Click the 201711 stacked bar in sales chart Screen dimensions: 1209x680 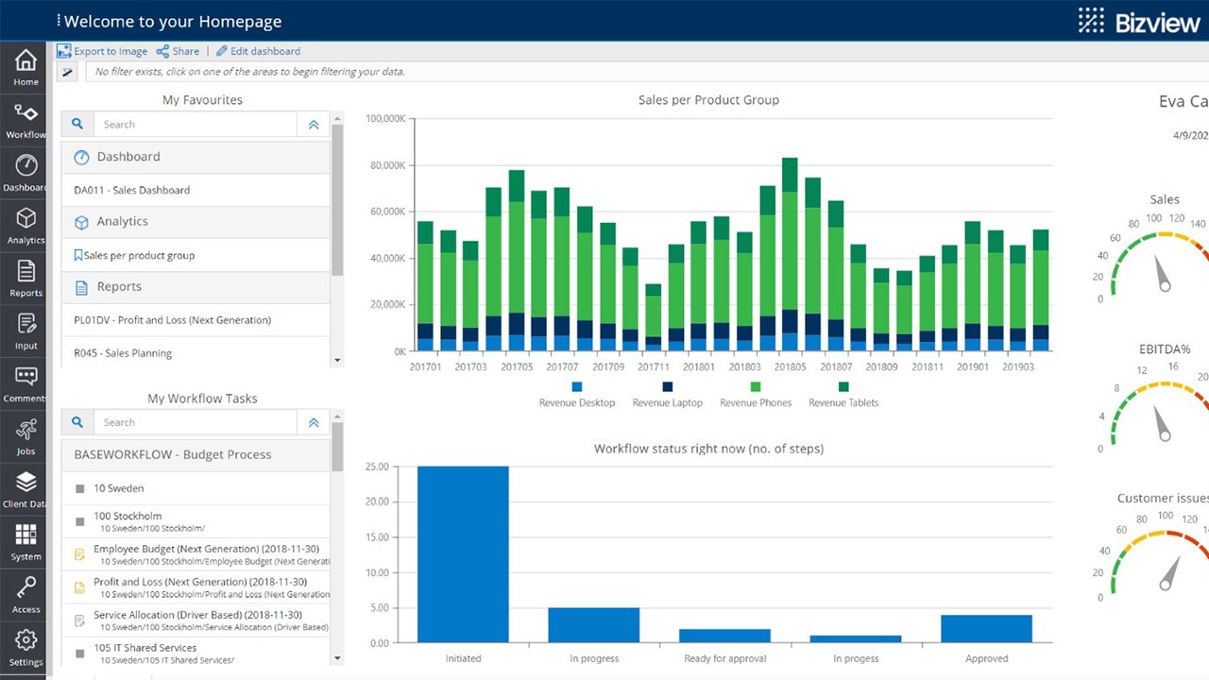click(x=653, y=318)
